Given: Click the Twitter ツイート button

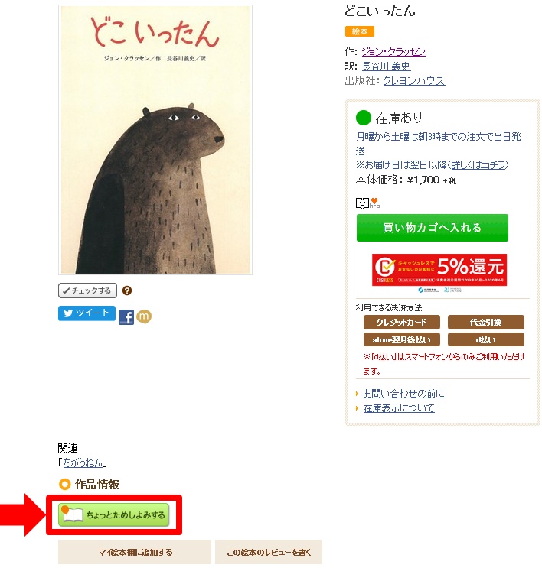Looking at the screenshot, I should [87, 313].
